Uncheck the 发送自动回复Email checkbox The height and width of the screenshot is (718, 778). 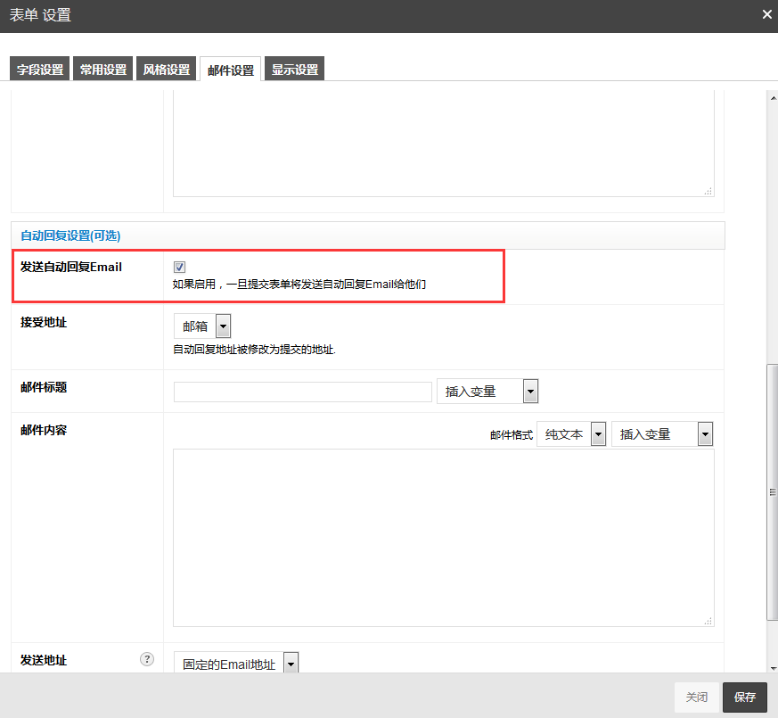pos(180,268)
